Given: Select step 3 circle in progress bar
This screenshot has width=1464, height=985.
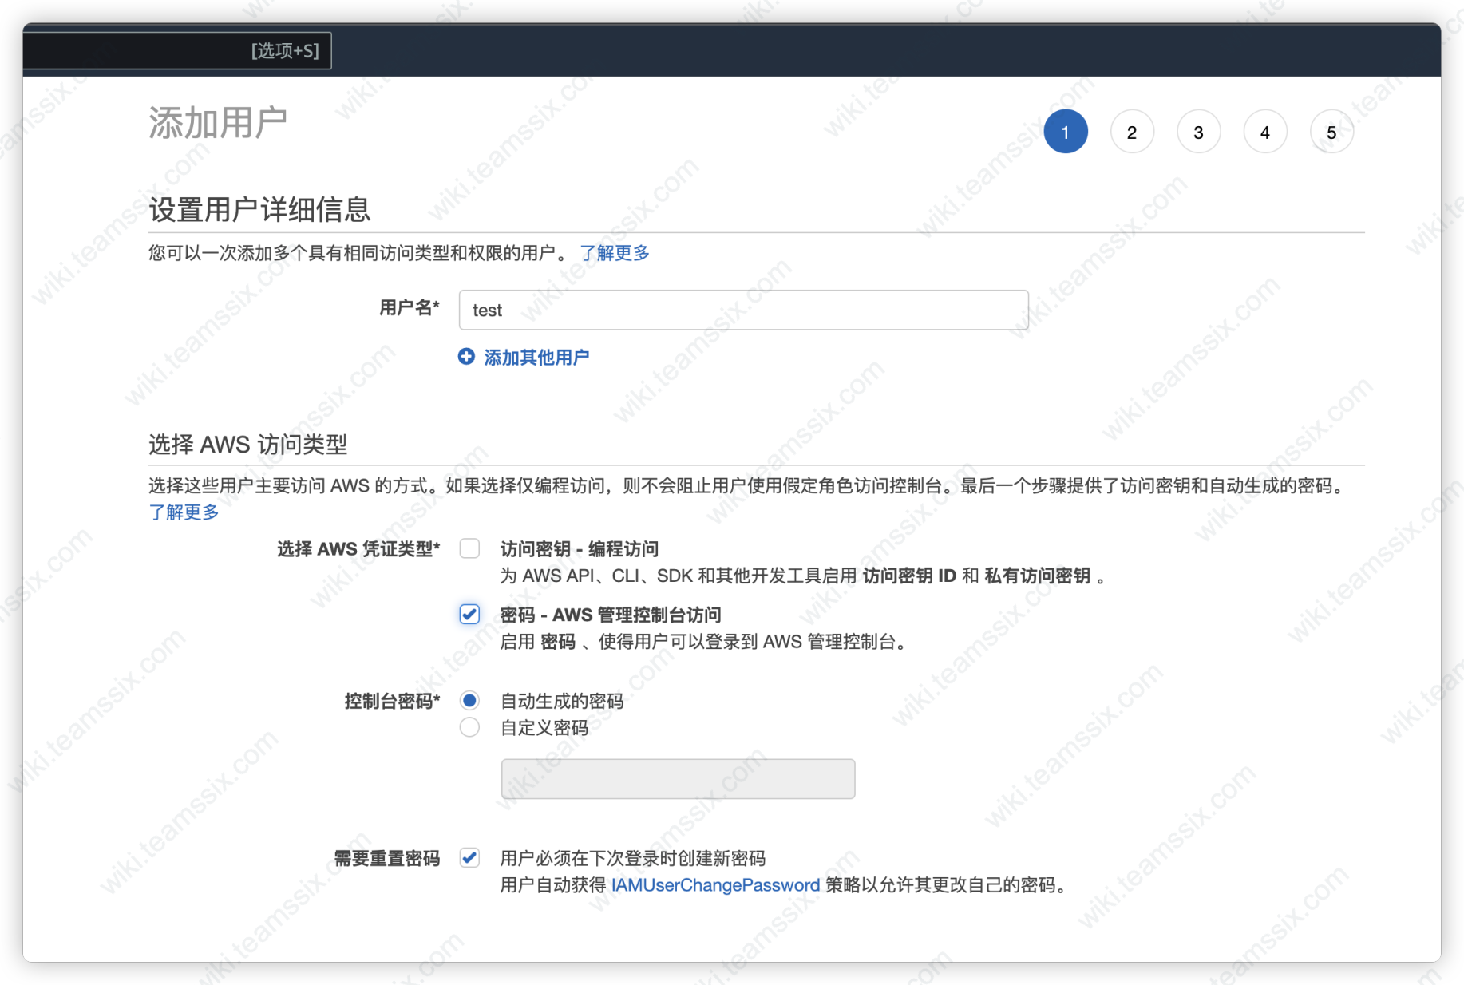Looking at the screenshot, I should [x=1198, y=133].
